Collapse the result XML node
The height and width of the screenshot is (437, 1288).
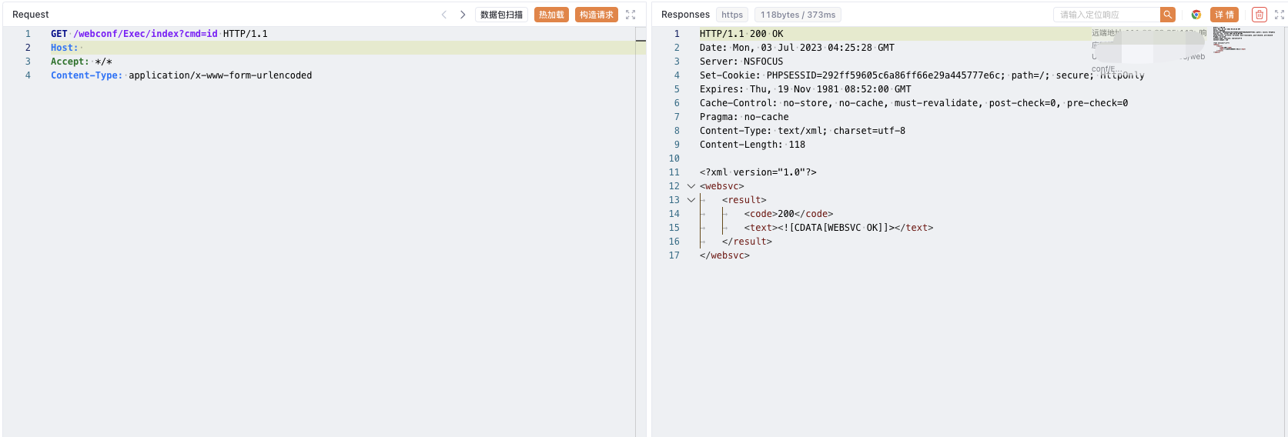tap(691, 200)
